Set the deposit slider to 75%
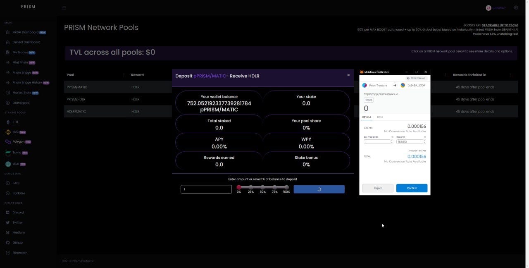This screenshot has height=268, width=529. click(274, 187)
